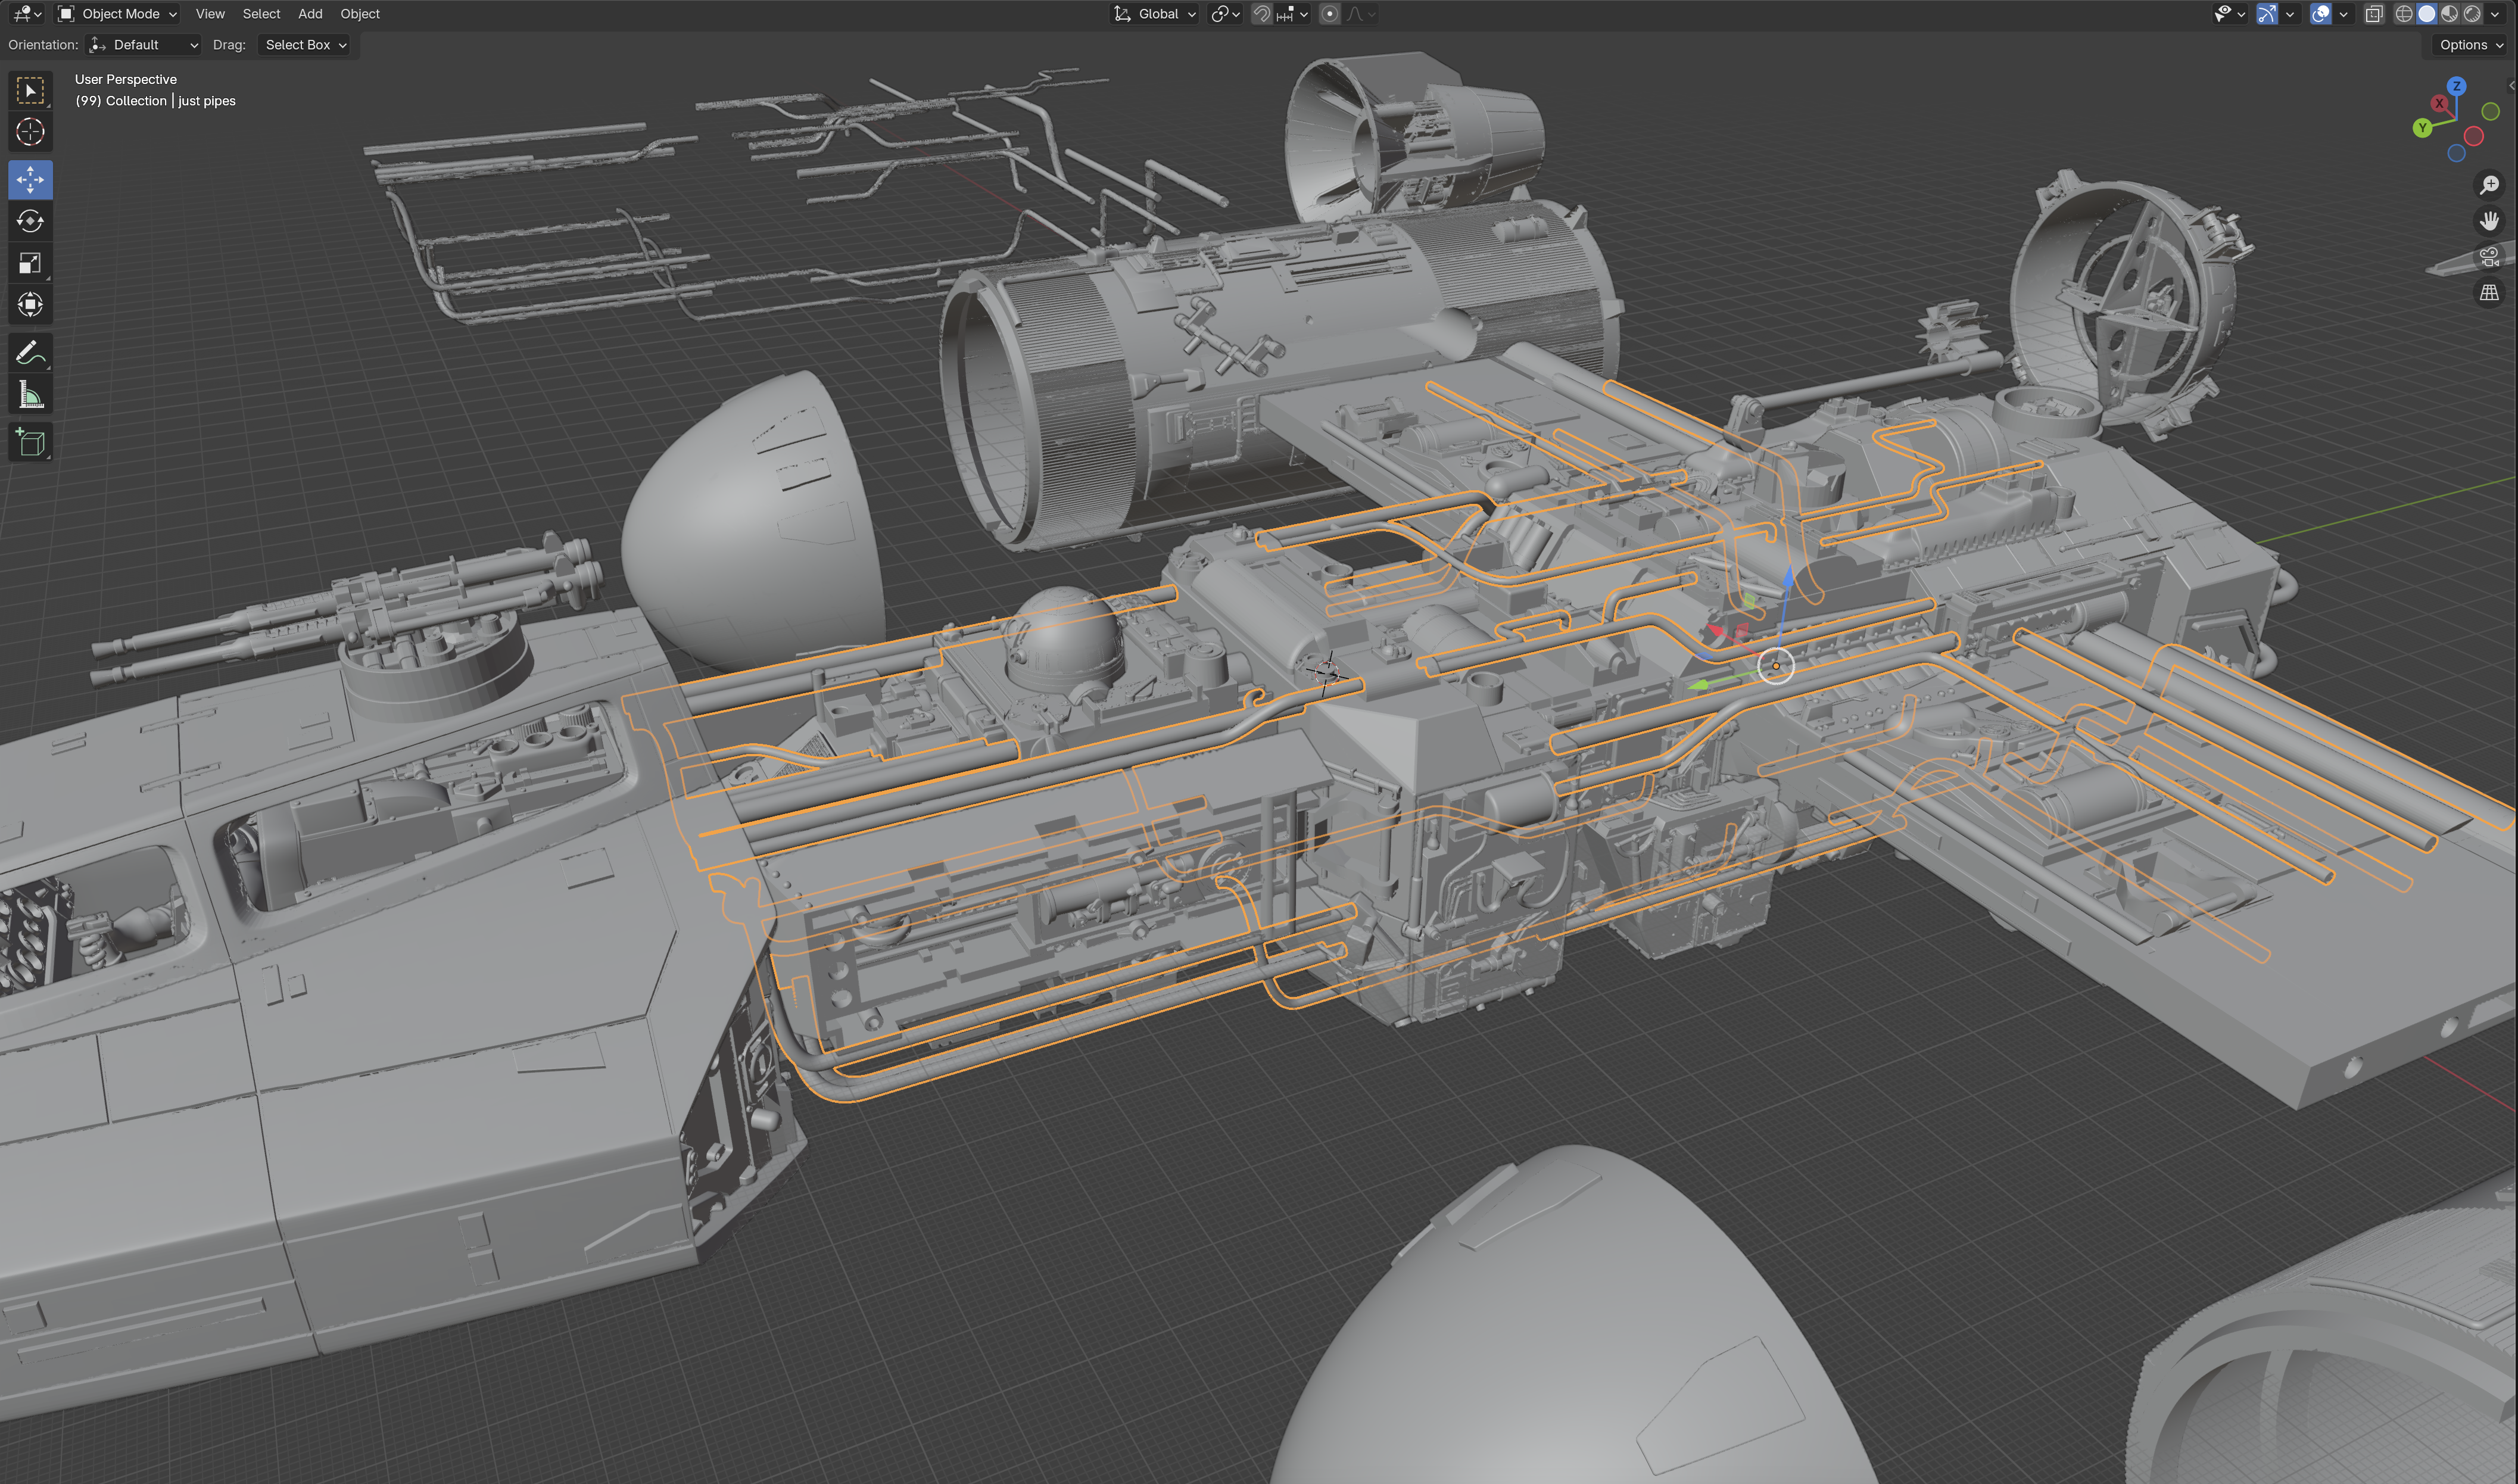Click the pan view hand button
The width and height of the screenshot is (2518, 1484).
pyautogui.click(x=2490, y=221)
